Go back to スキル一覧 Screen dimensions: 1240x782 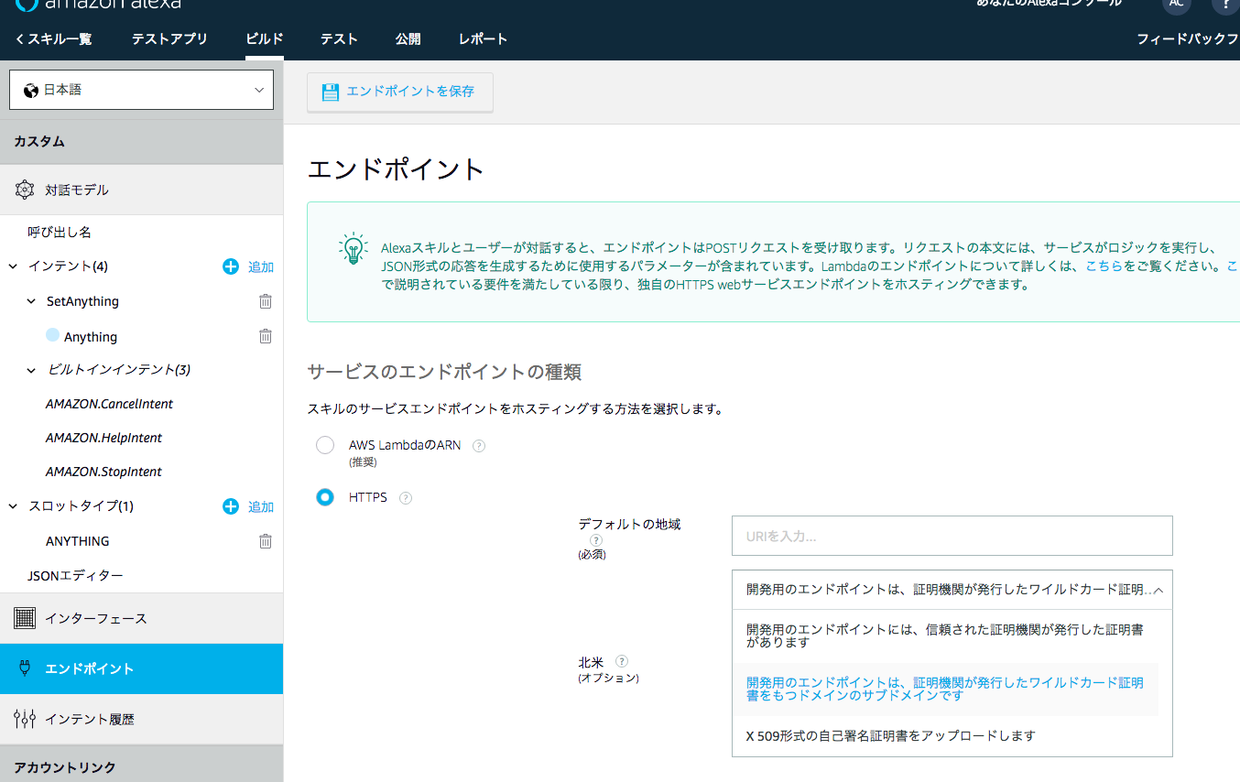tap(53, 39)
